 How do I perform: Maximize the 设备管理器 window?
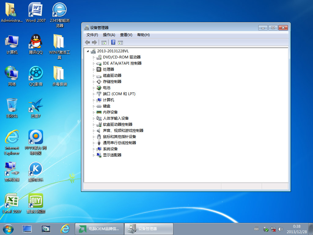pyautogui.click(x=273, y=28)
